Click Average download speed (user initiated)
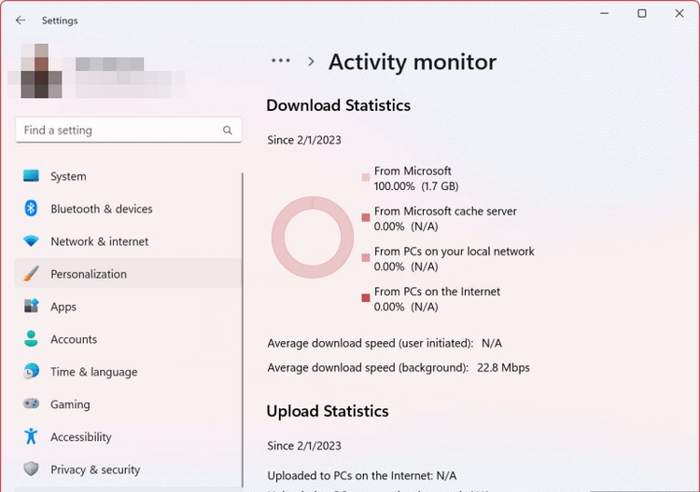The height and width of the screenshot is (492, 700). click(x=371, y=343)
